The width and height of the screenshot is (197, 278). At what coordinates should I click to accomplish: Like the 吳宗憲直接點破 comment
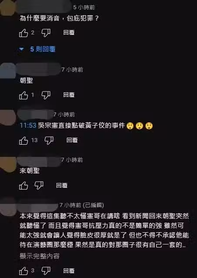[24, 141]
